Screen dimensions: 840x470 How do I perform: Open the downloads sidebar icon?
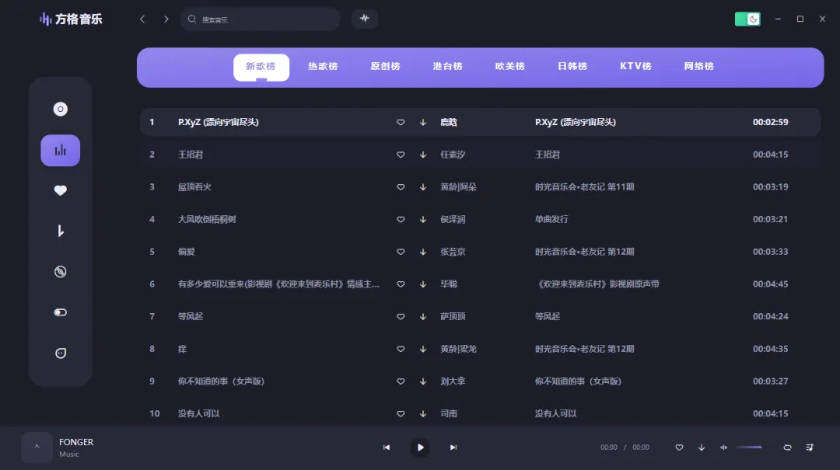tap(61, 231)
